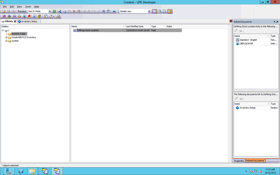Click the first magnifier icon after the separator
This screenshot has height=175, width=280.
click(x=46, y=17)
